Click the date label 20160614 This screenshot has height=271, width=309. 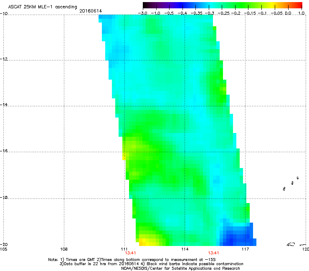[91, 11]
